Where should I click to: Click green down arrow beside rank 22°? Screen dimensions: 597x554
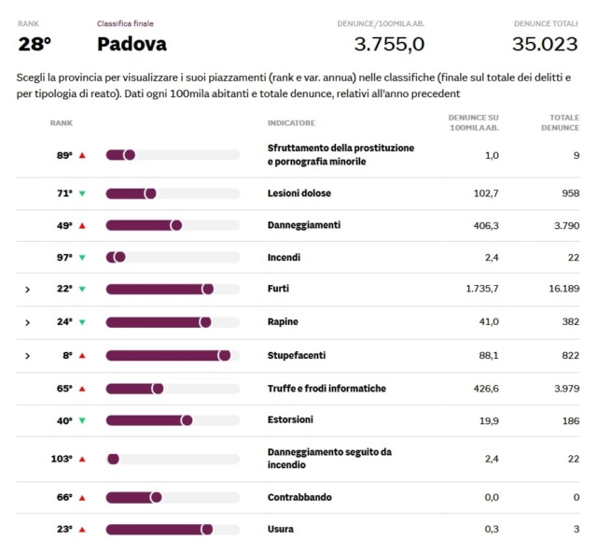point(82,290)
